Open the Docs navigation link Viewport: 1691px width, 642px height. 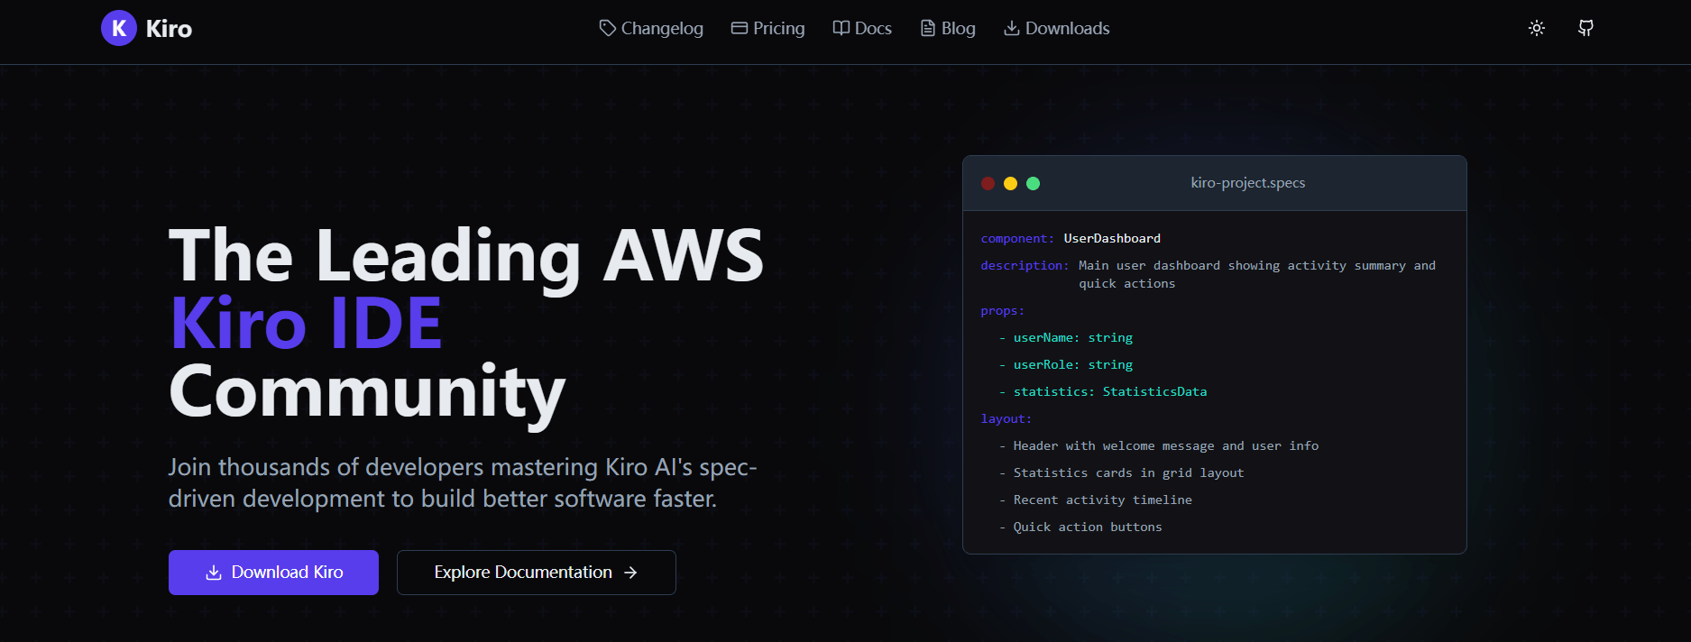click(x=873, y=28)
